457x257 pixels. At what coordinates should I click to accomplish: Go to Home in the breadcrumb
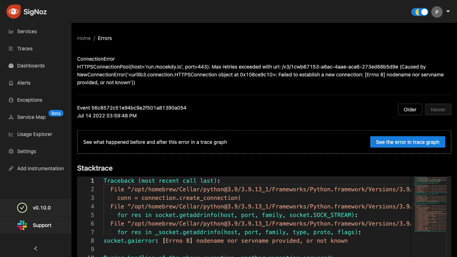pyautogui.click(x=84, y=38)
